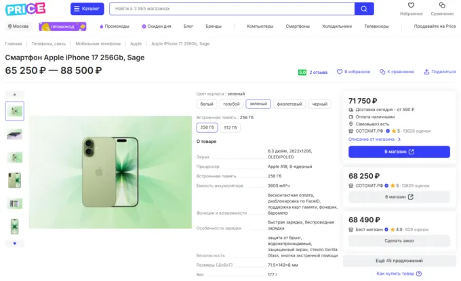Open Промокоды section
The height and width of the screenshot is (281, 461).
(x=115, y=26)
